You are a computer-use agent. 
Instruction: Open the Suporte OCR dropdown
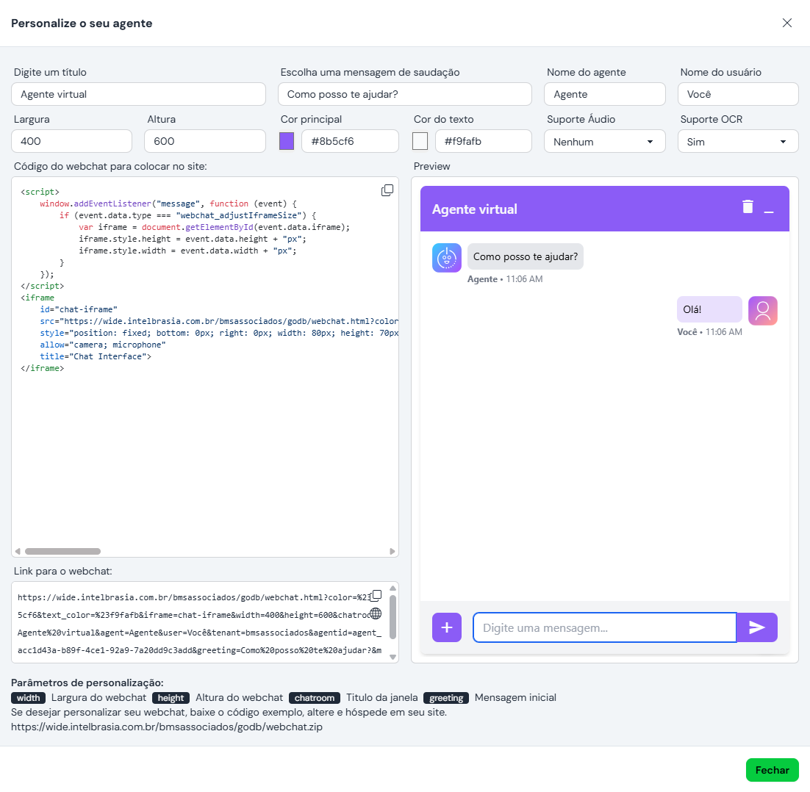click(x=738, y=142)
